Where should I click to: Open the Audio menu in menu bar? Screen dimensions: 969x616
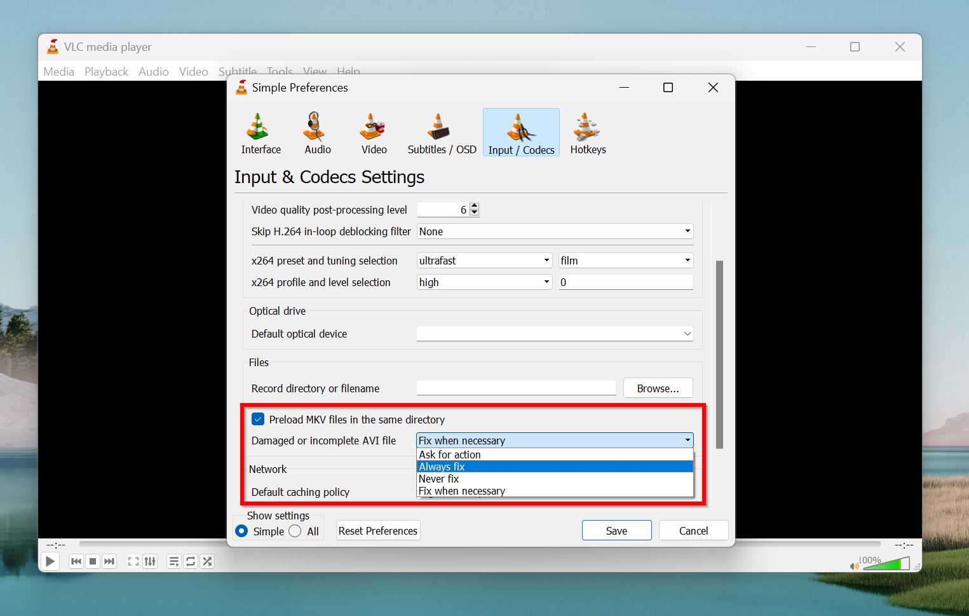click(x=154, y=72)
